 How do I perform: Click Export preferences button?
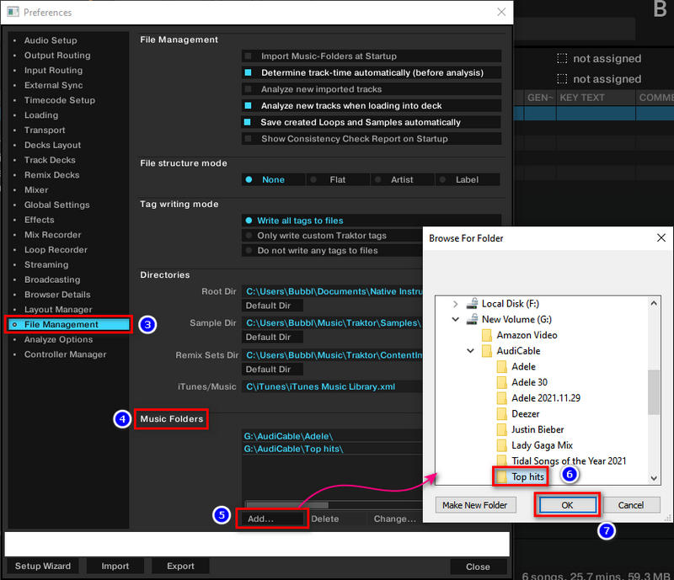[180, 567]
